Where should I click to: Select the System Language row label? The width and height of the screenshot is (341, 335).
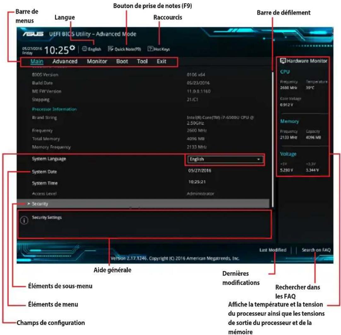[x=49, y=159]
